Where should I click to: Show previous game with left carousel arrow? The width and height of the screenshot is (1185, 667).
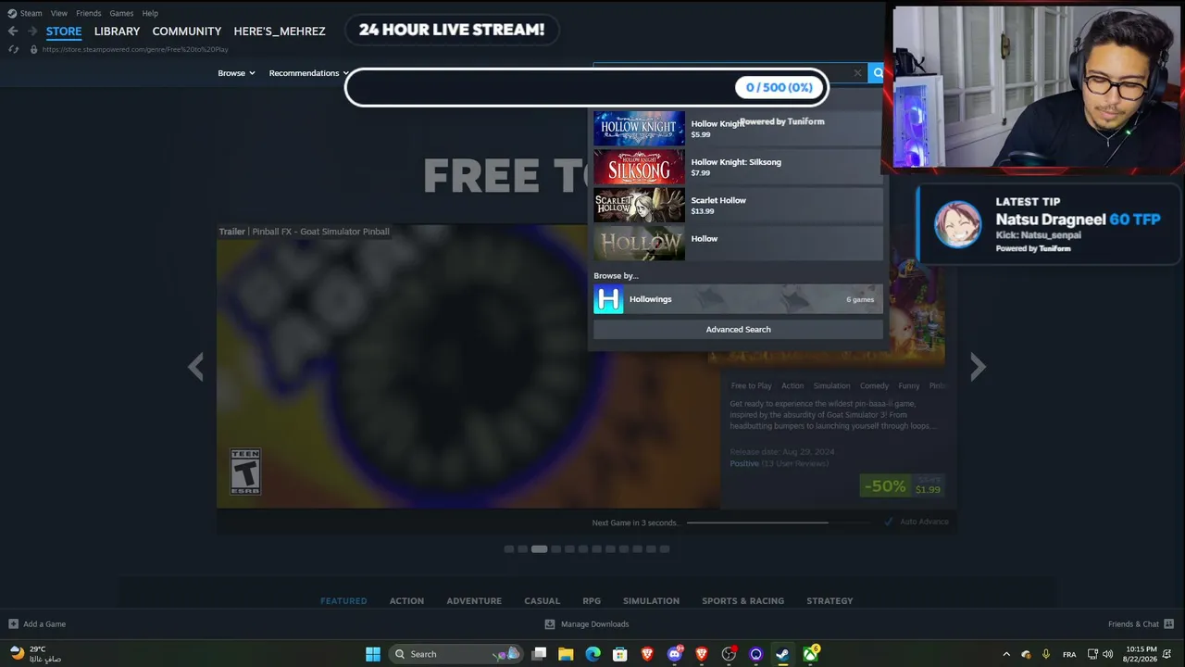[195, 367]
